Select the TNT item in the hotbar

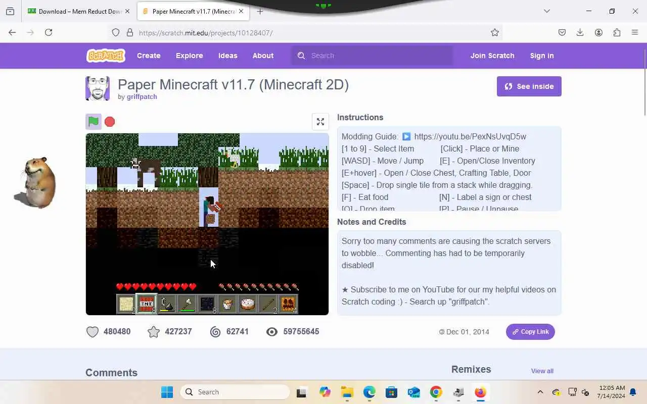(147, 304)
